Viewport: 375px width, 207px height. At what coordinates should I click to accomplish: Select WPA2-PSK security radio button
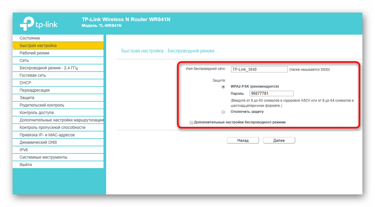click(223, 86)
